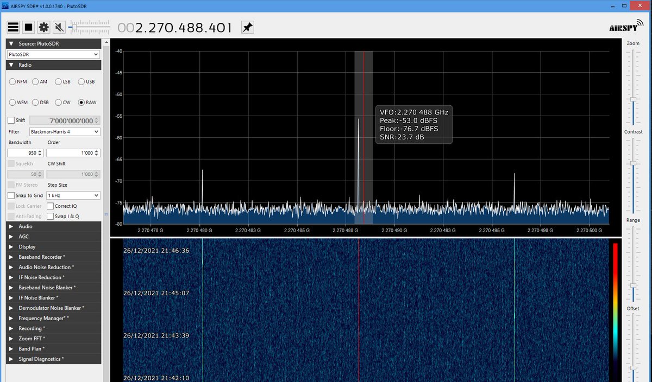The width and height of the screenshot is (652, 382).
Task: Click the waterfall color gradient bar
Action: coord(615,311)
